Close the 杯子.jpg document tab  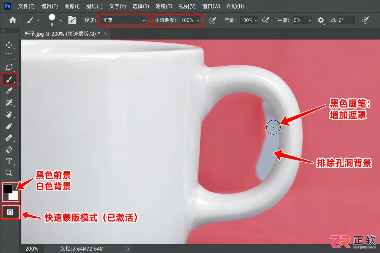pos(106,34)
